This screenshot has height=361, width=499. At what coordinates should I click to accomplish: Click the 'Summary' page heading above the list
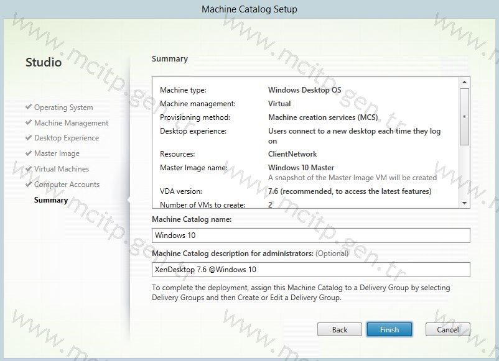click(170, 59)
